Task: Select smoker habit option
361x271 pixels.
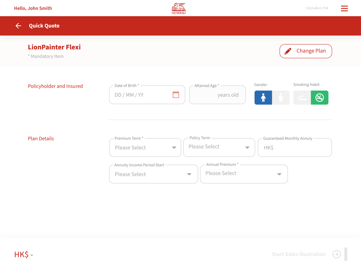Action: (x=302, y=98)
